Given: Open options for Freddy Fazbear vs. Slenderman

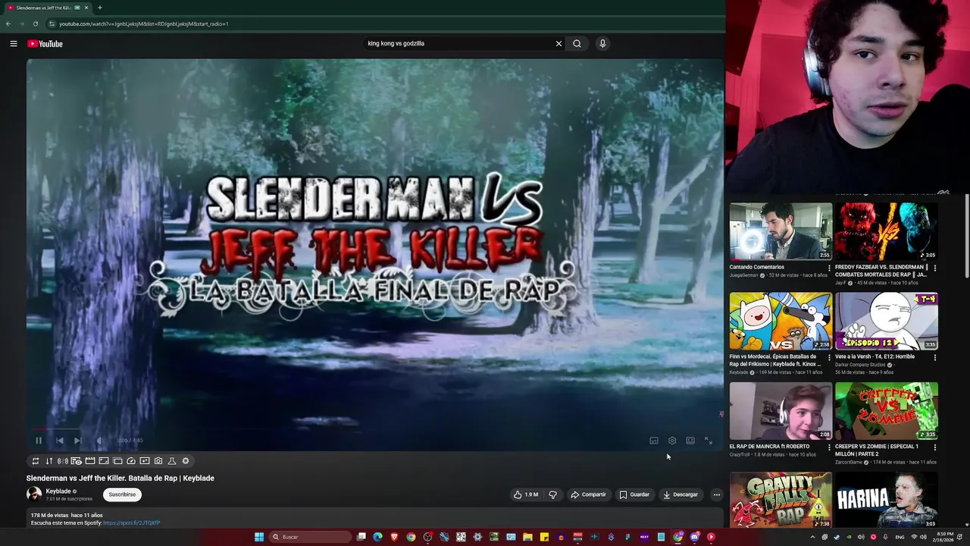Looking at the screenshot, I should [934, 268].
